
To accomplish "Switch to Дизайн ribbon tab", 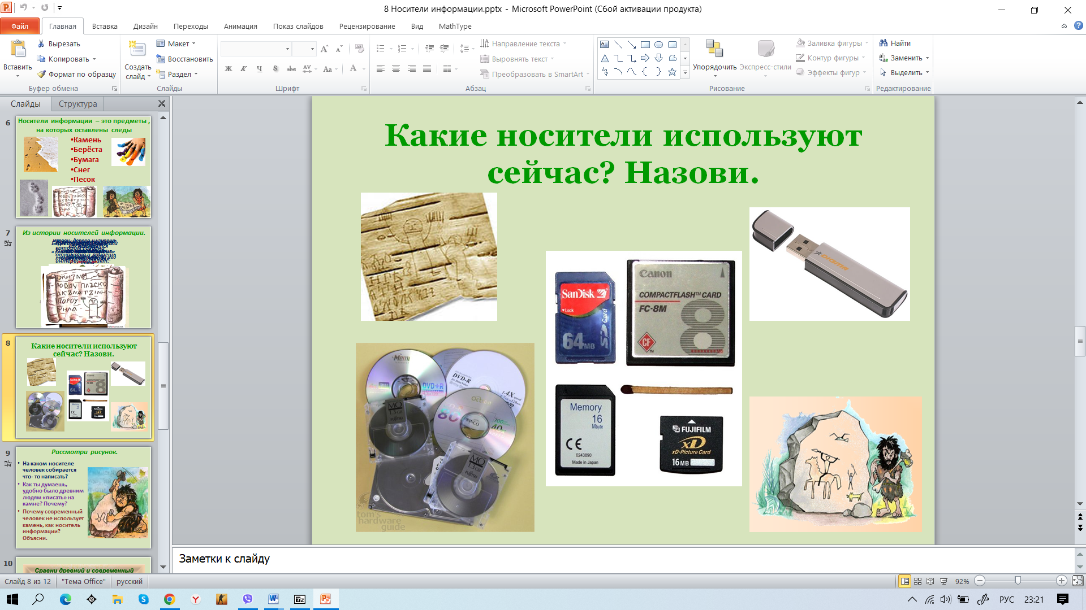I will (145, 26).
